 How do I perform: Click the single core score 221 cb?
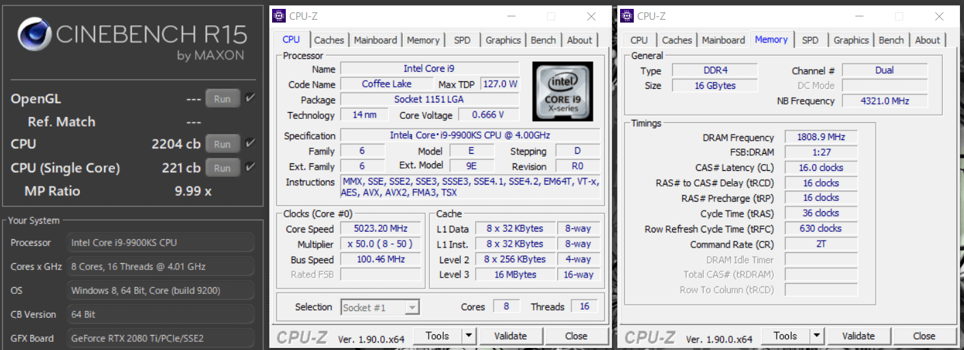pyautogui.click(x=180, y=167)
